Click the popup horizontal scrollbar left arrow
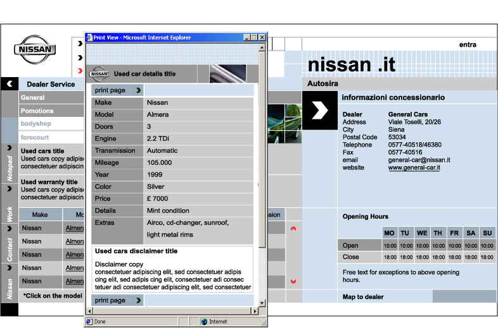Screen dimensions: 498x328 [x=89, y=311]
